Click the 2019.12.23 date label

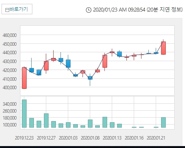[x=24, y=138]
